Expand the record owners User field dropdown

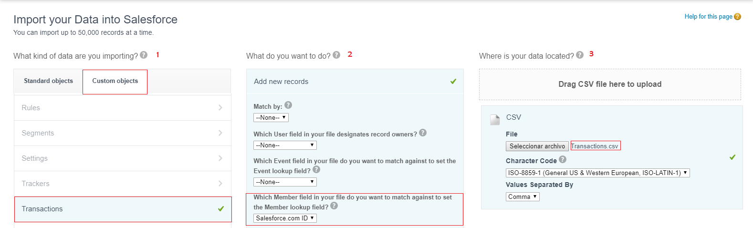pyautogui.click(x=285, y=145)
